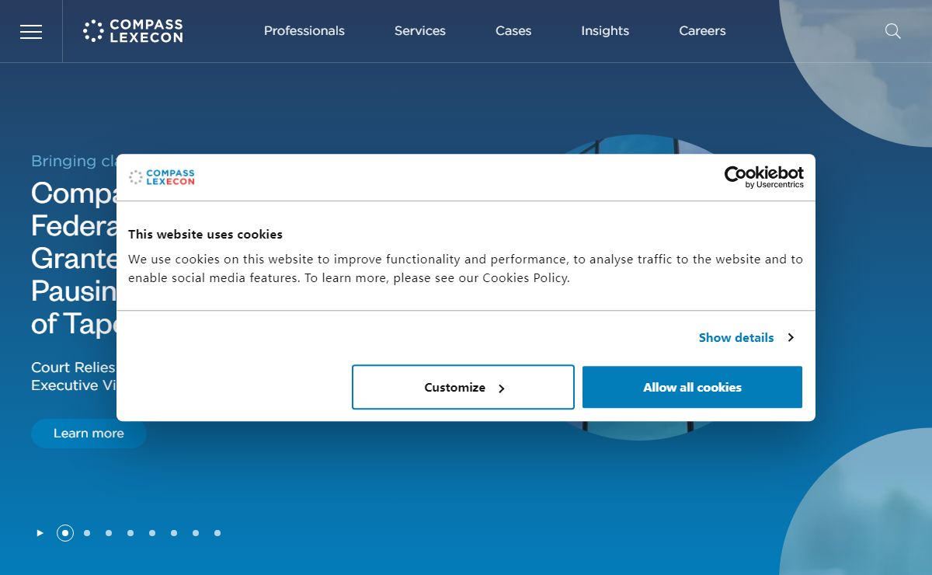Jump to the second carousel slide dot
This screenshot has height=575, width=932.
87,533
